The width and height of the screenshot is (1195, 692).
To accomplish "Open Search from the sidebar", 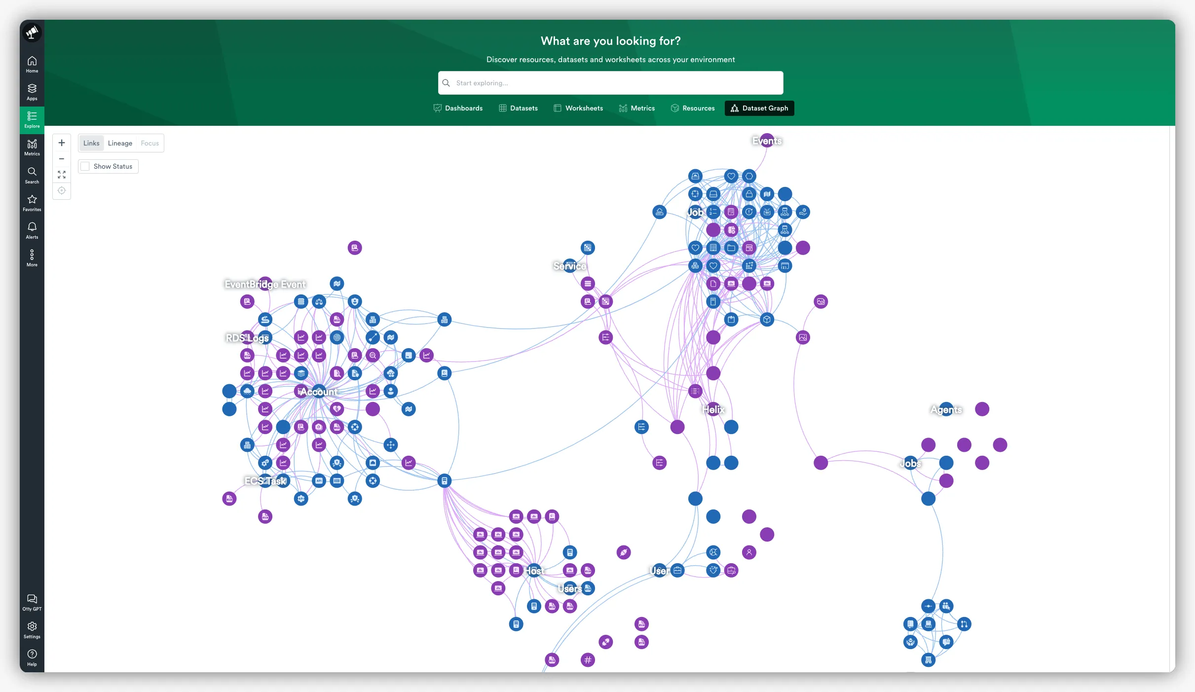I will 32,175.
